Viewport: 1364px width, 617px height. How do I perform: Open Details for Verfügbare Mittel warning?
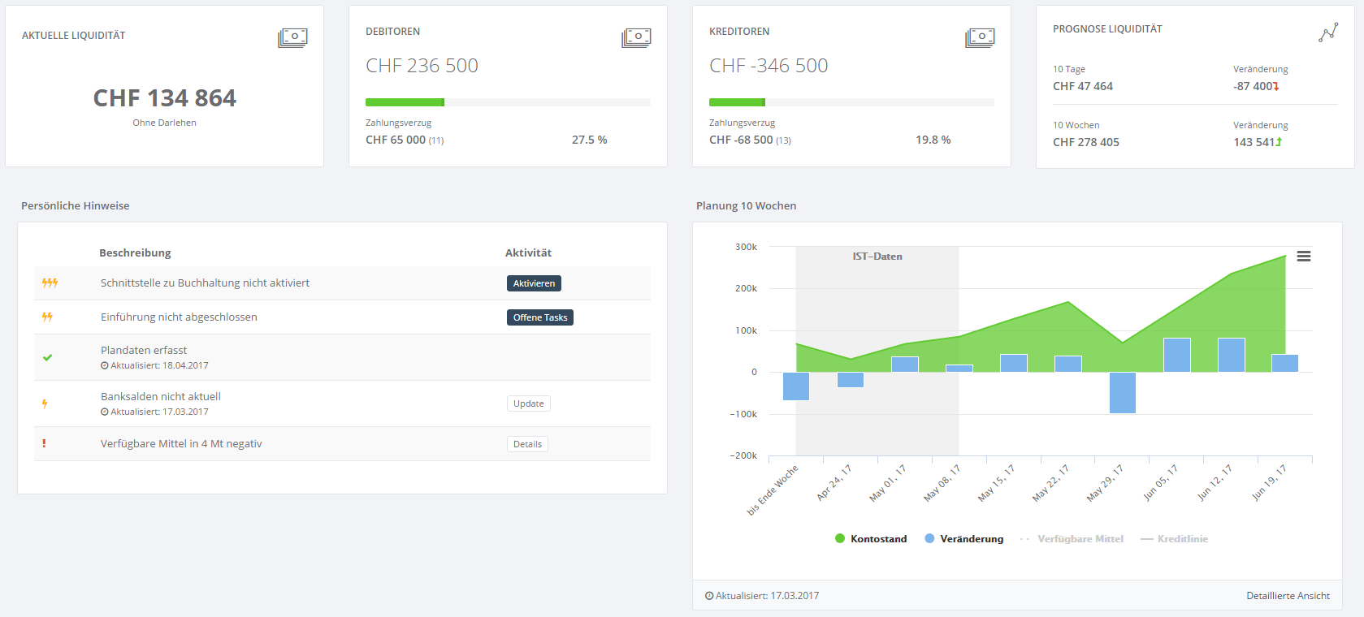point(527,444)
